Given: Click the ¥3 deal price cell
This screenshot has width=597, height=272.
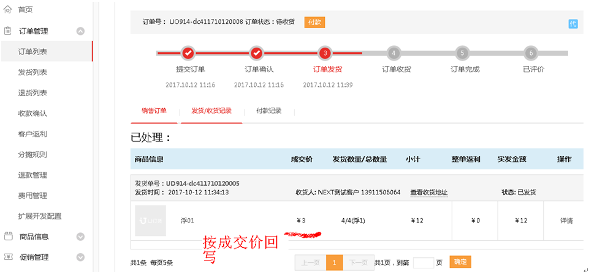Looking at the screenshot, I should (x=301, y=221).
